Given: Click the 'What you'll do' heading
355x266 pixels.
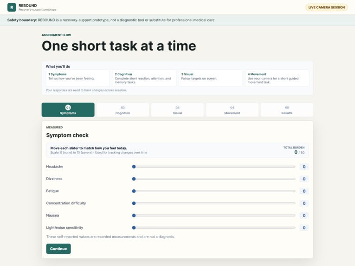Looking at the screenshot, I should point(58,66).
